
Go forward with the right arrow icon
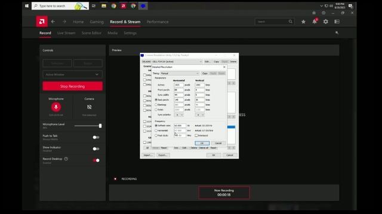pyautogui.click(x=64, y=21)
